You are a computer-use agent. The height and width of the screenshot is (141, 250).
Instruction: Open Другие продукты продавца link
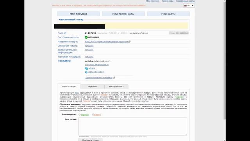point(99,78)
